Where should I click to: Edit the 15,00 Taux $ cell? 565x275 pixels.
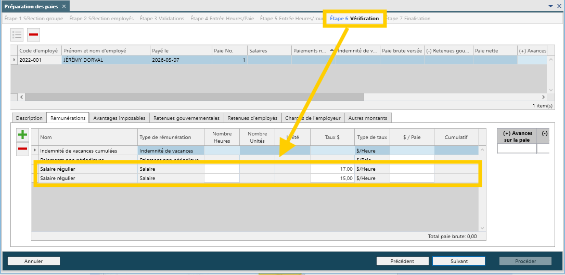[x=332, y=178]
